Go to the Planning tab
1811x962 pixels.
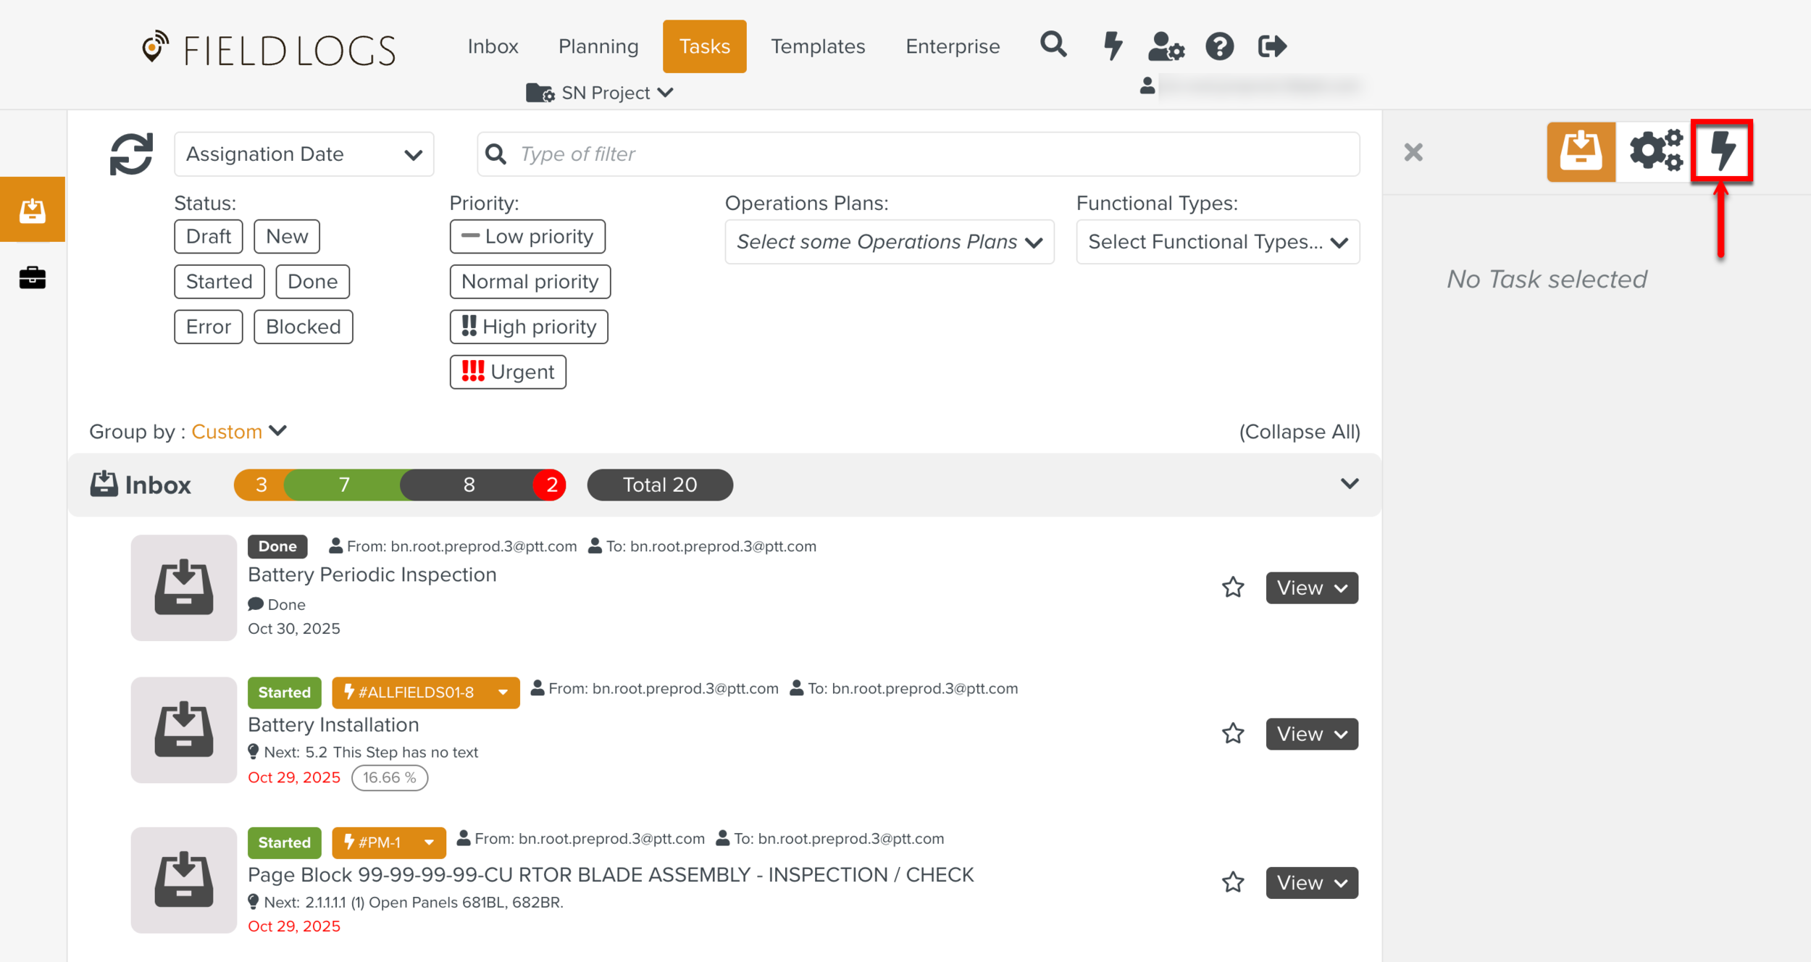pos(598,46)
